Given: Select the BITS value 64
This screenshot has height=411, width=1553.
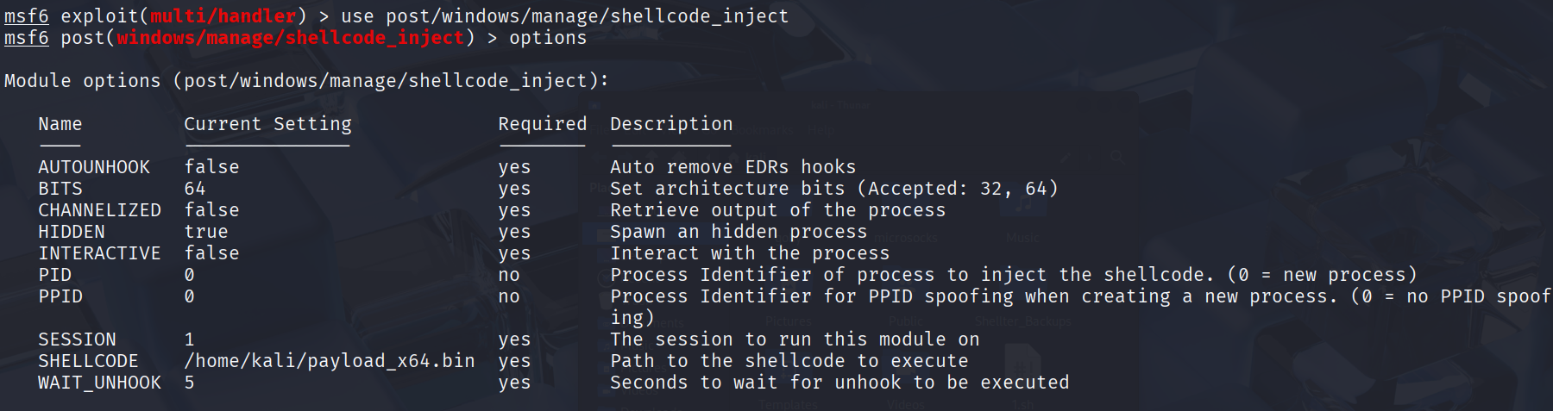Looking at the screenshot, I should [195, 189].
